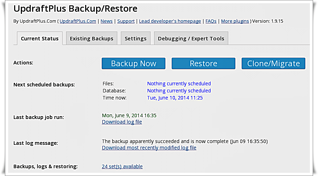This screenshot has height=176, width=318.
Task: Download most recently modified log file
Action: (x=149, y=148)
